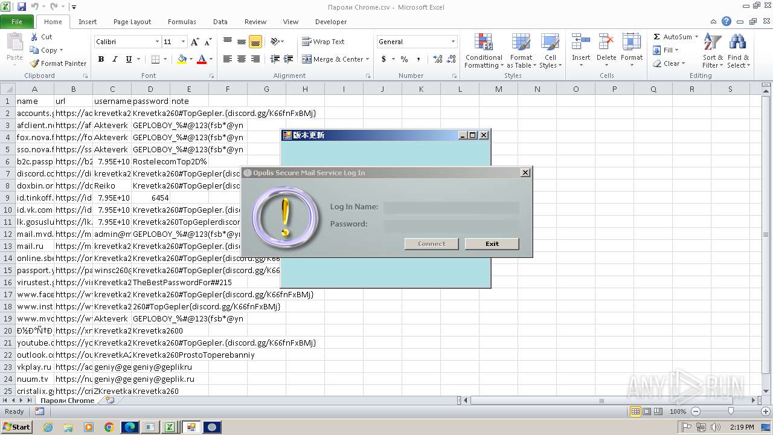Click the Save icon in Quick Access
Viewport: 773px width, 435px height.
(x=22, y=7)
